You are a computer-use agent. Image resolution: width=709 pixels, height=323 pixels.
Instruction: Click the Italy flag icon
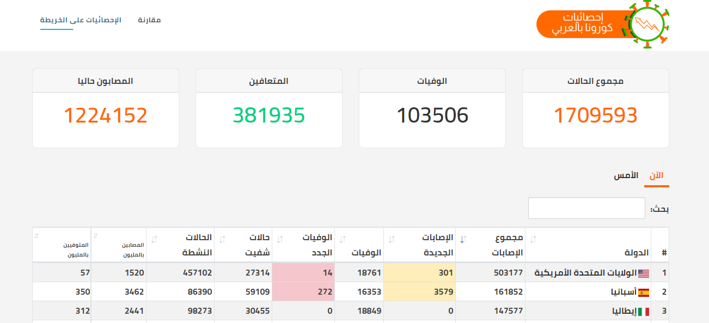[644, 312]
